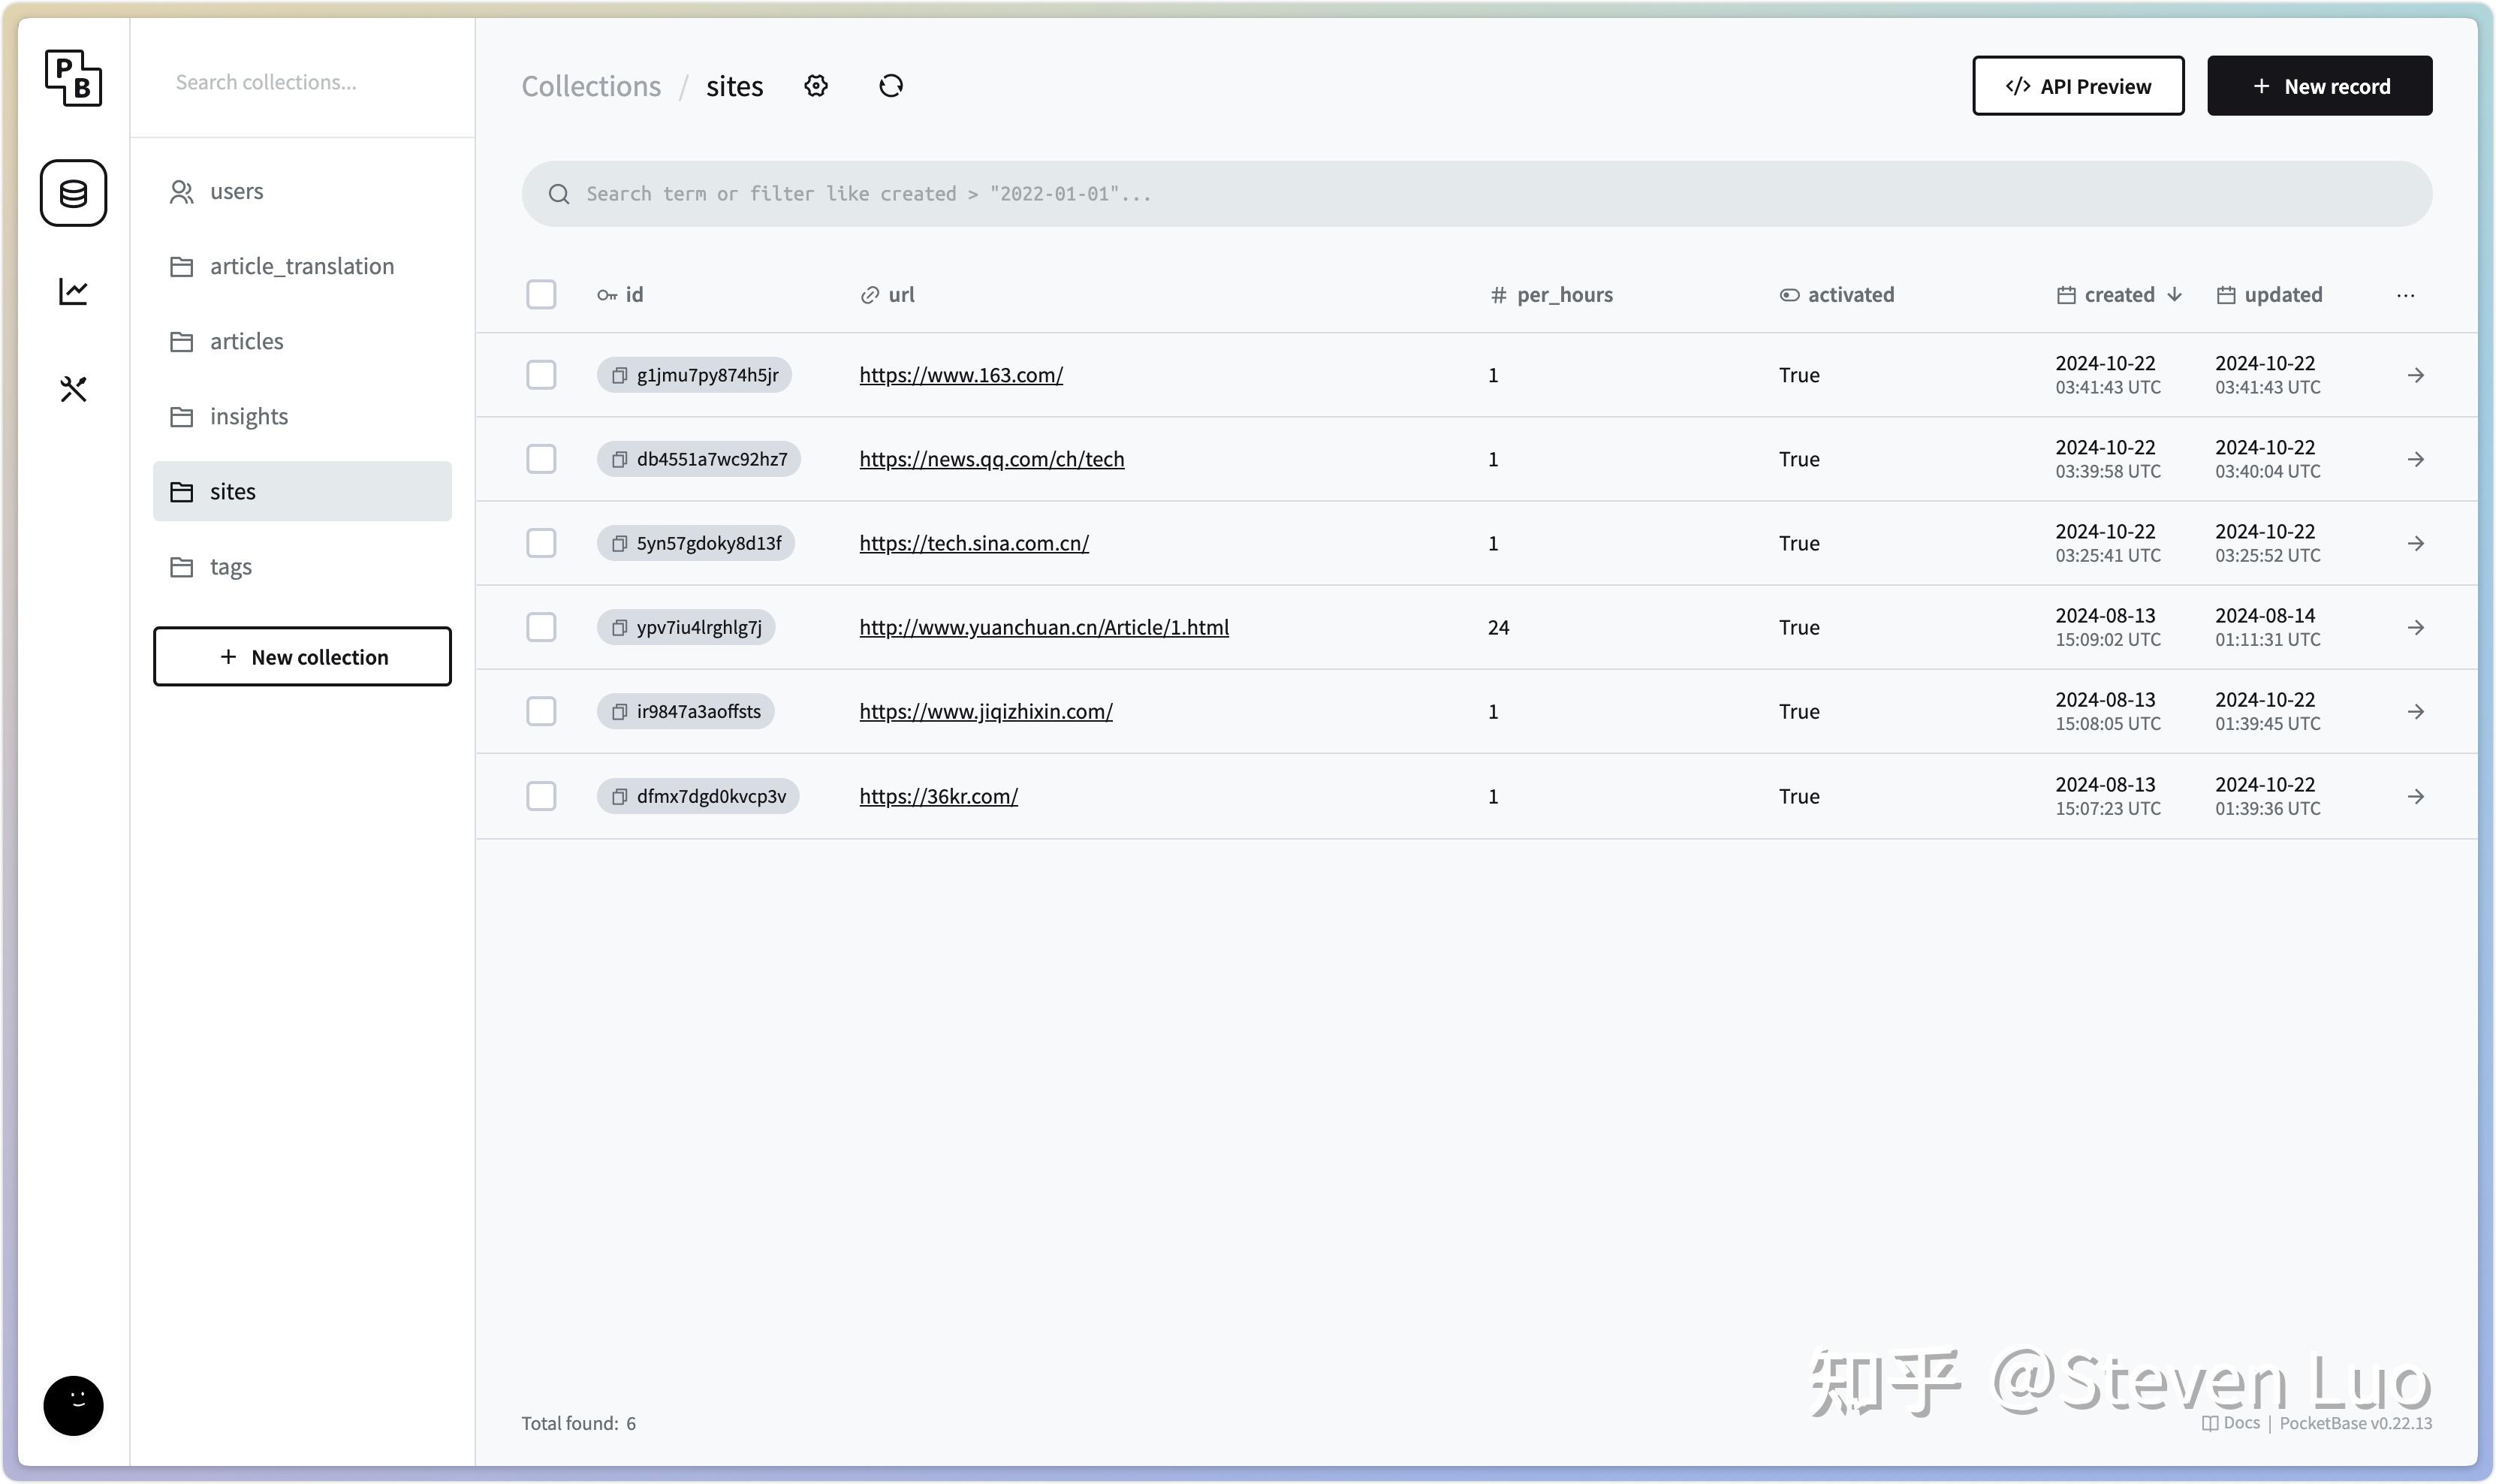Screen dimensions: 2496x1484
Task: Check the record dfmx7dgd0kvcp3v
Action: [541, 796]
